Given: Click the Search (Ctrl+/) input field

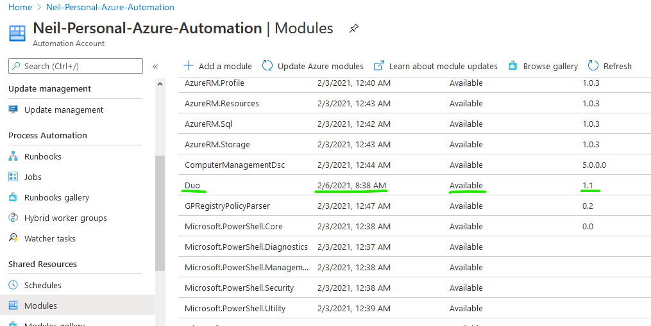Looking at the screenshot, I should (76, 66).
